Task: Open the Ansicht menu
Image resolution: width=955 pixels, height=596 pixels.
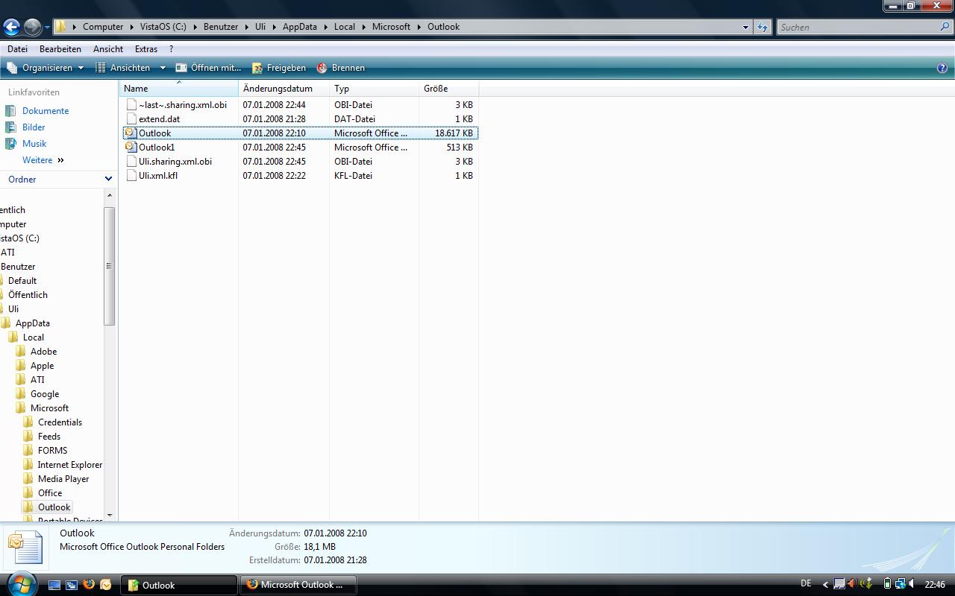Action: tap(108, 49)
